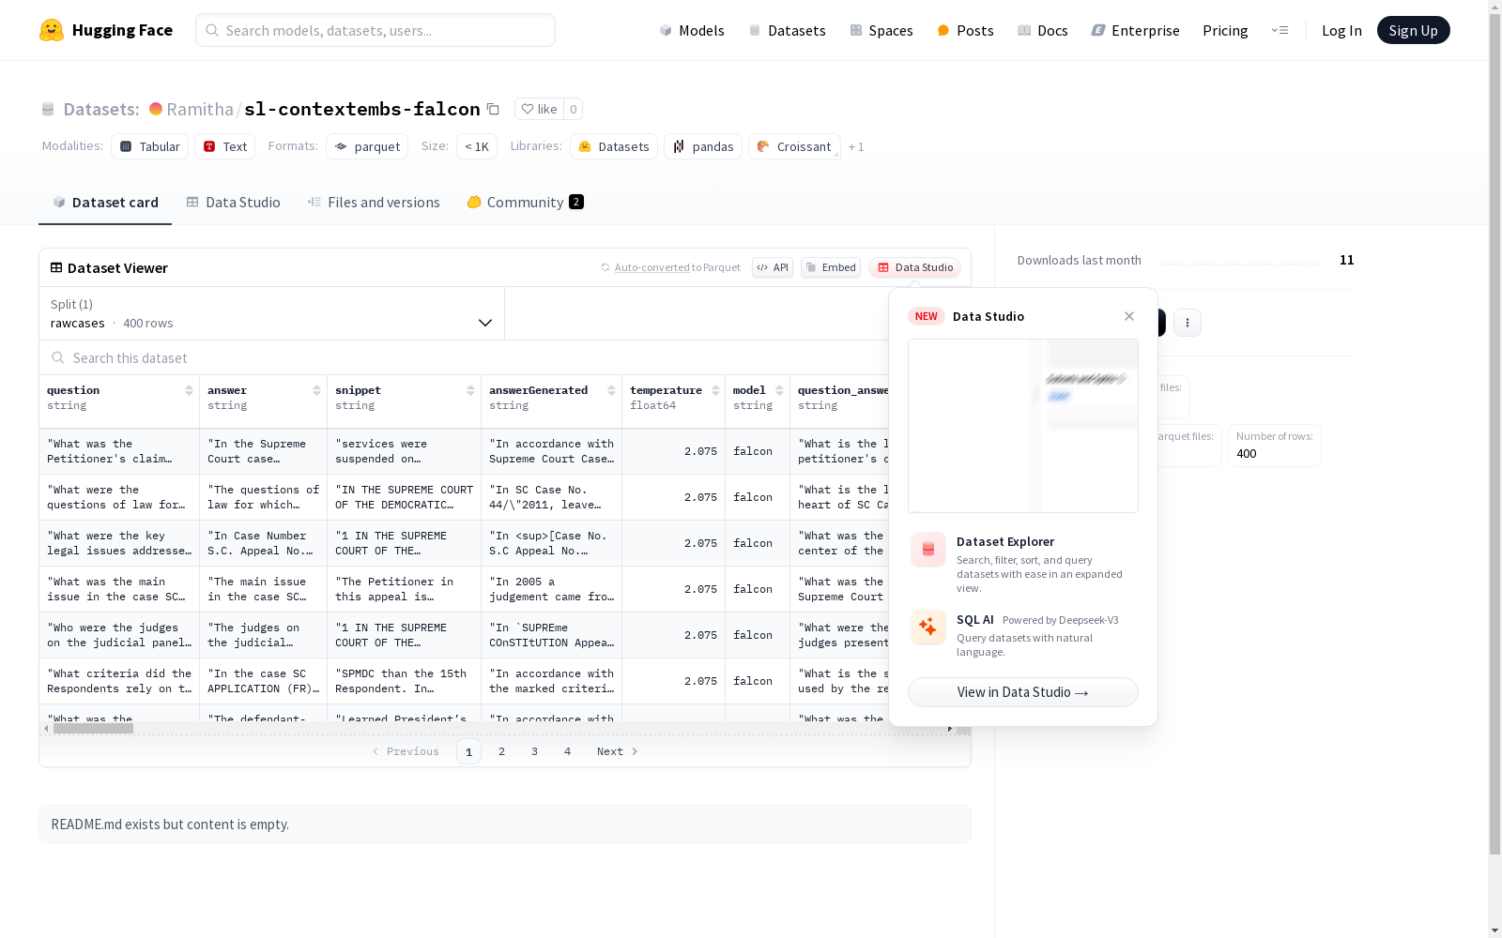Image resolution: width=1502 pixels, height=938 pixels.
Task: Select cell "In 2005 a judgement came fro…
Action: pyautogui.click(x=551, y=589)
